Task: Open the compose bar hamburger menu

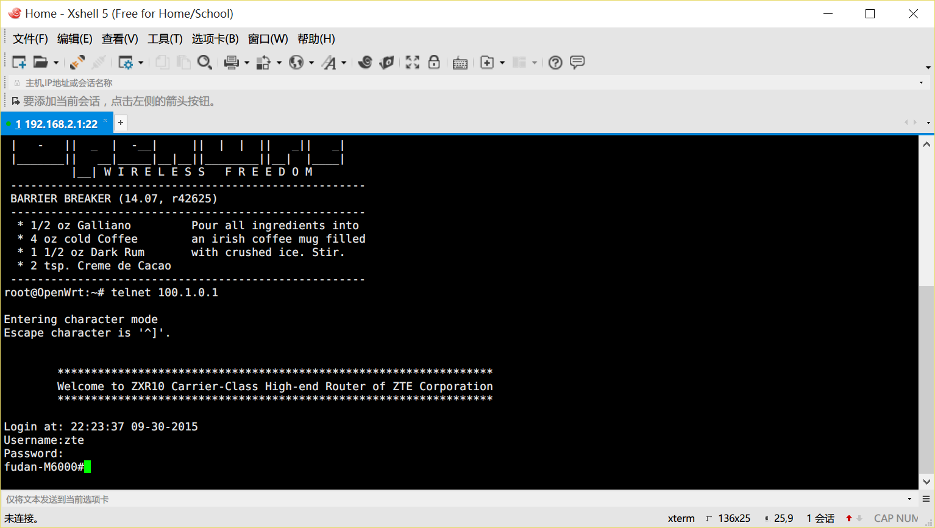Action: [x=926, y=499]
